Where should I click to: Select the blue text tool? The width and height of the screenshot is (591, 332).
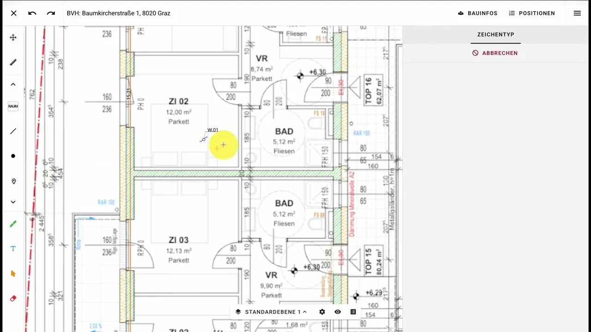coord(13,249)
